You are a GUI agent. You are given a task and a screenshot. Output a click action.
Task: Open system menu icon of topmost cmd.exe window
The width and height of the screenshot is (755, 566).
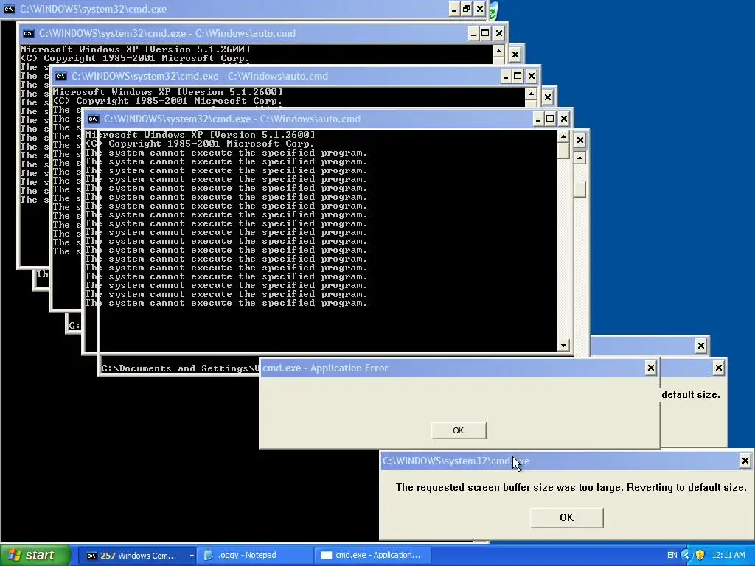click(9, 9)
